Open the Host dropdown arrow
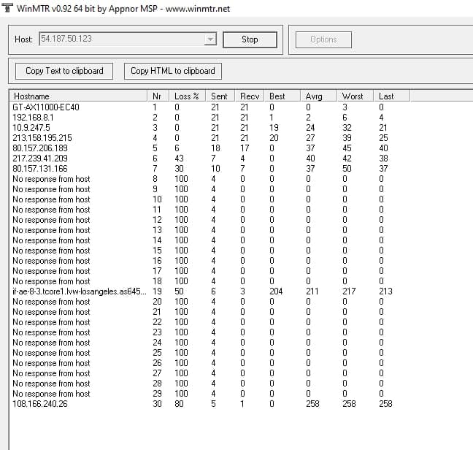This screenshot has height=450, width=473. tap(210, 39)
